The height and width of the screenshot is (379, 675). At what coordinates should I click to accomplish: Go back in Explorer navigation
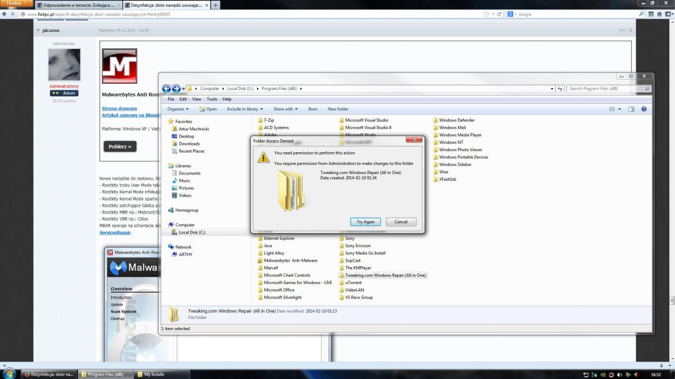pyautogui.click(x=166, y=89)
